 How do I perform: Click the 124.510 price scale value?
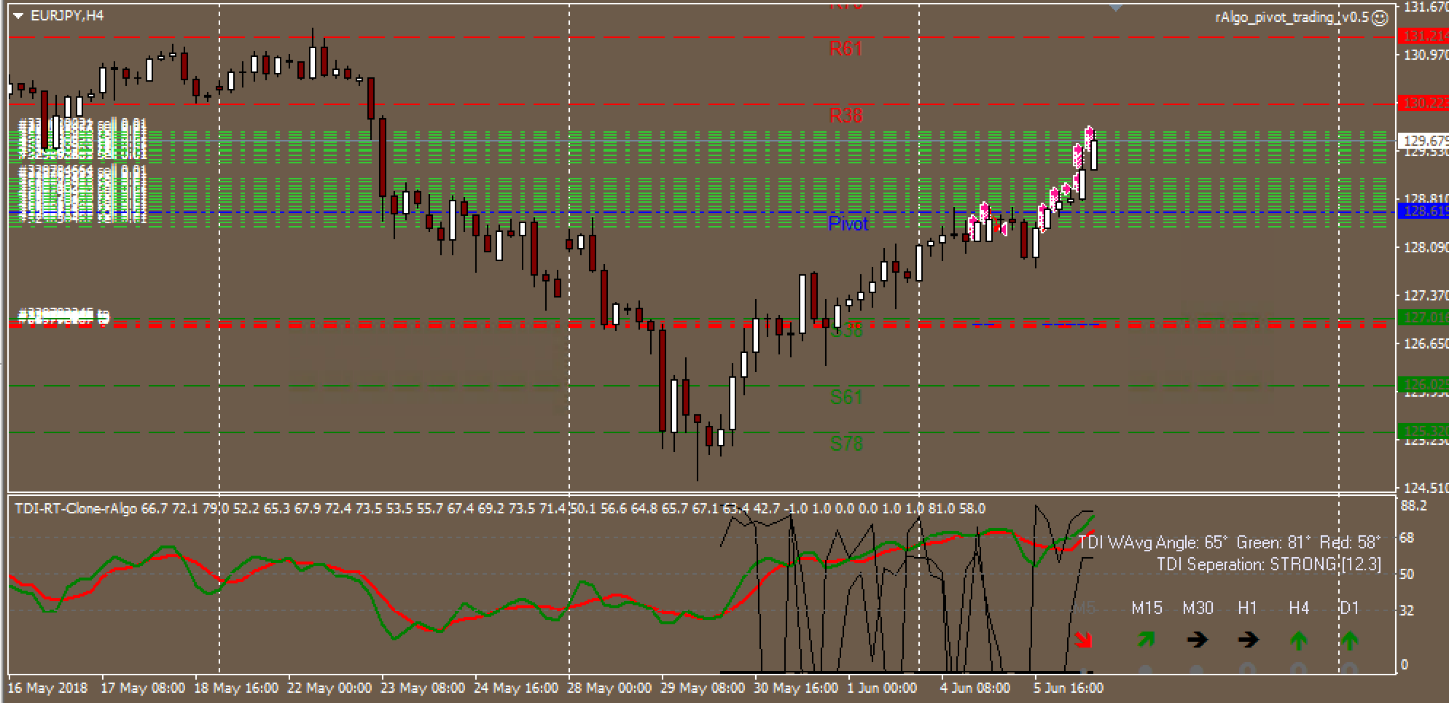click(1426, 487)
